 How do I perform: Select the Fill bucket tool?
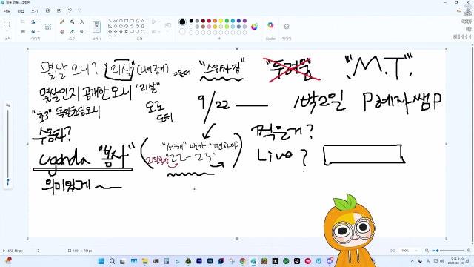click(x=72, y=22)
